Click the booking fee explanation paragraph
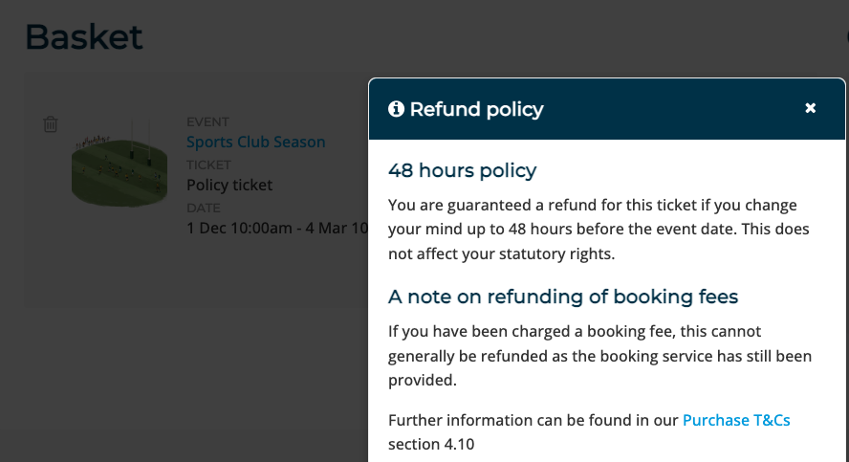Screen dimensions: 849x462 pos(599,355)
